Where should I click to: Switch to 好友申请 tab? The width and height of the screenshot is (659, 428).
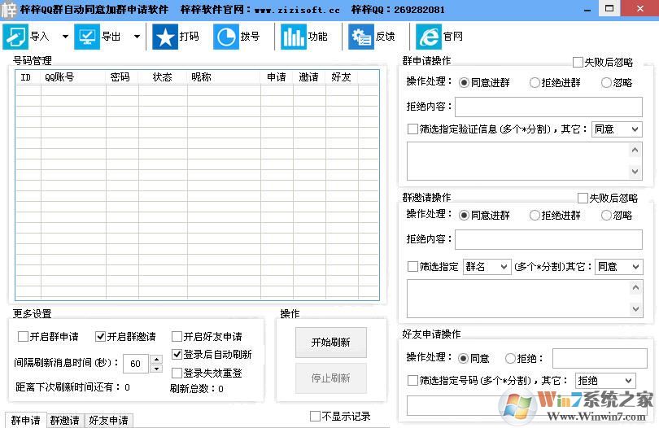[108, 421]
